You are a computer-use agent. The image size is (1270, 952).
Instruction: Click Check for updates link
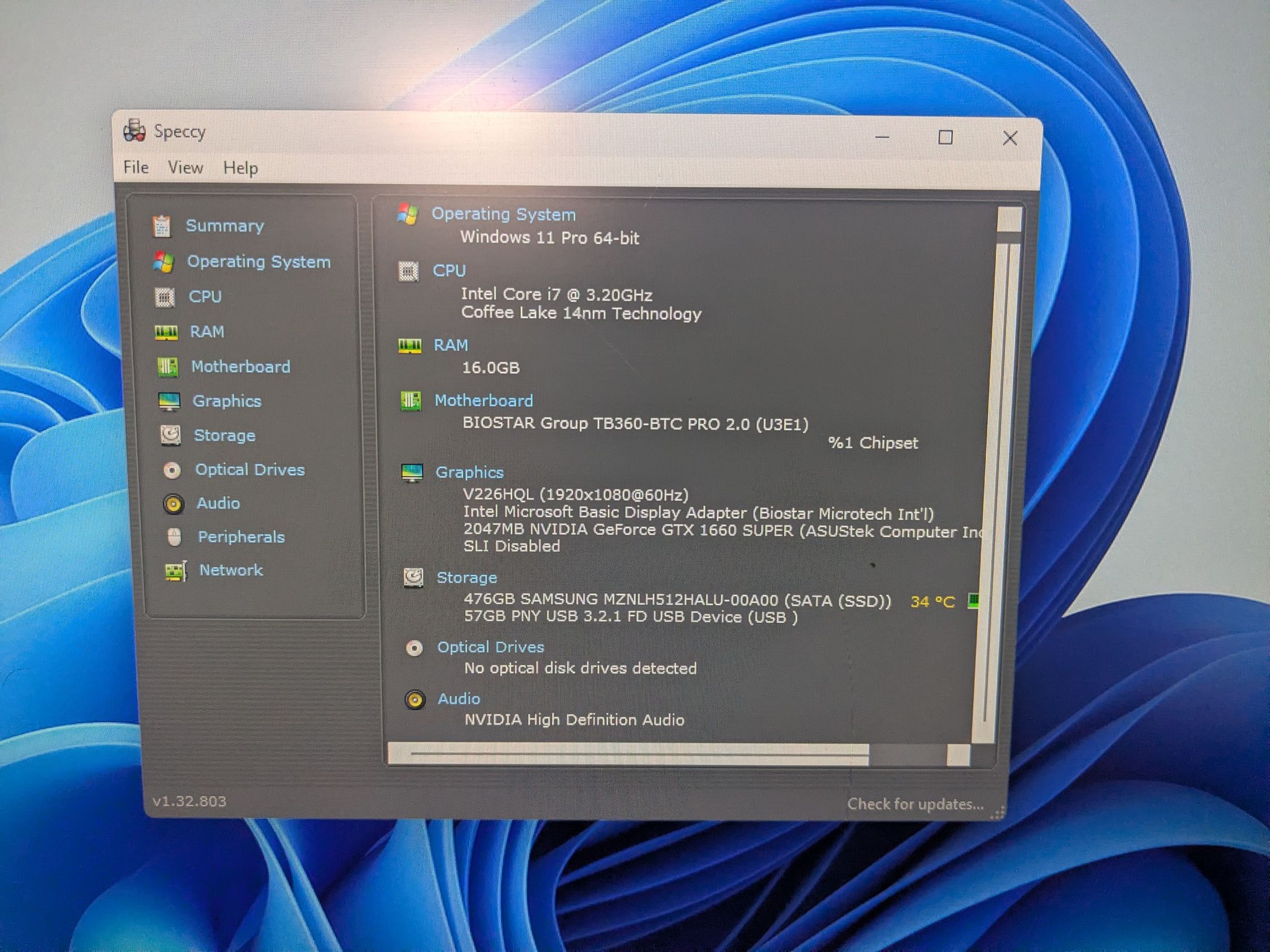(915, 804)
